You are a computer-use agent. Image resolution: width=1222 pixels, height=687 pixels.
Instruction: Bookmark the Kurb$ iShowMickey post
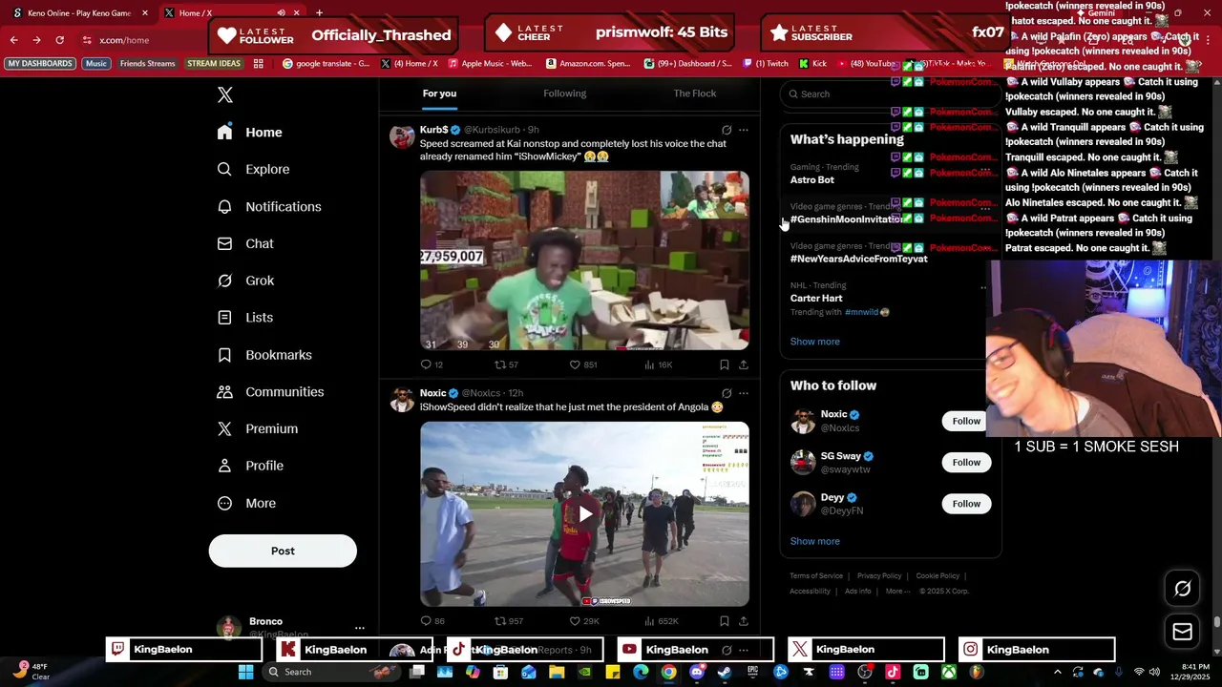(724, 364)
